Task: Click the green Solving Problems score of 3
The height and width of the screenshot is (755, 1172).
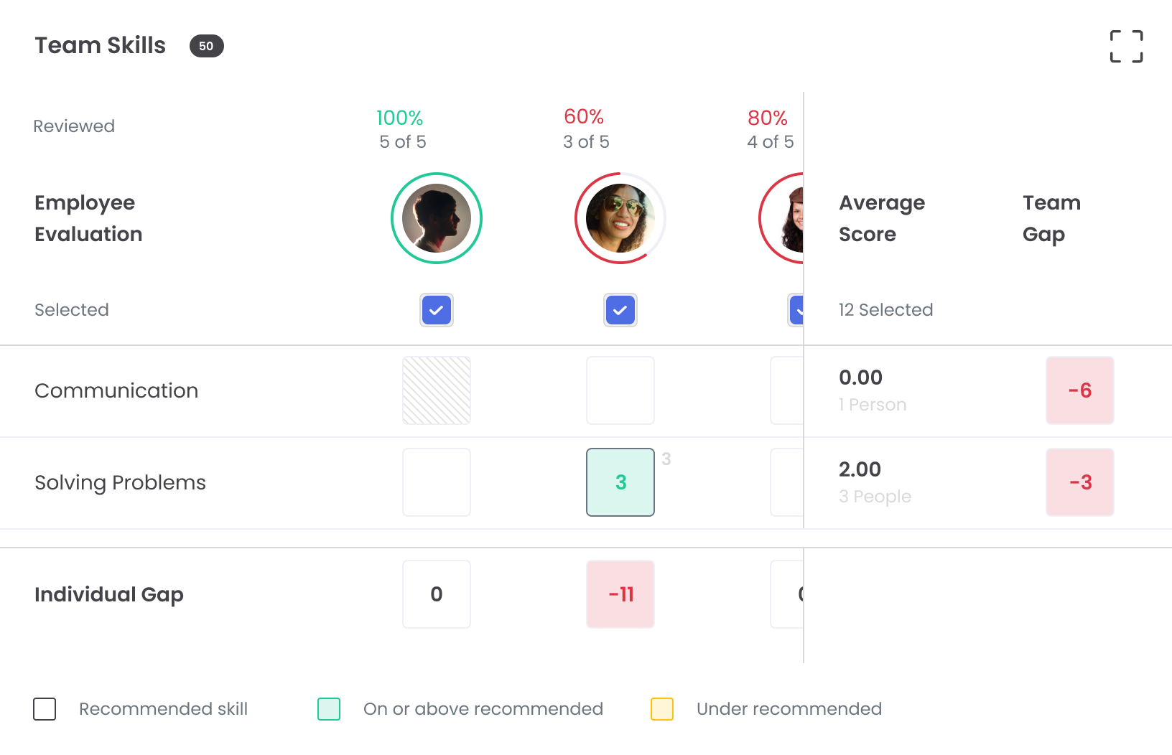Action: point(620,482)
